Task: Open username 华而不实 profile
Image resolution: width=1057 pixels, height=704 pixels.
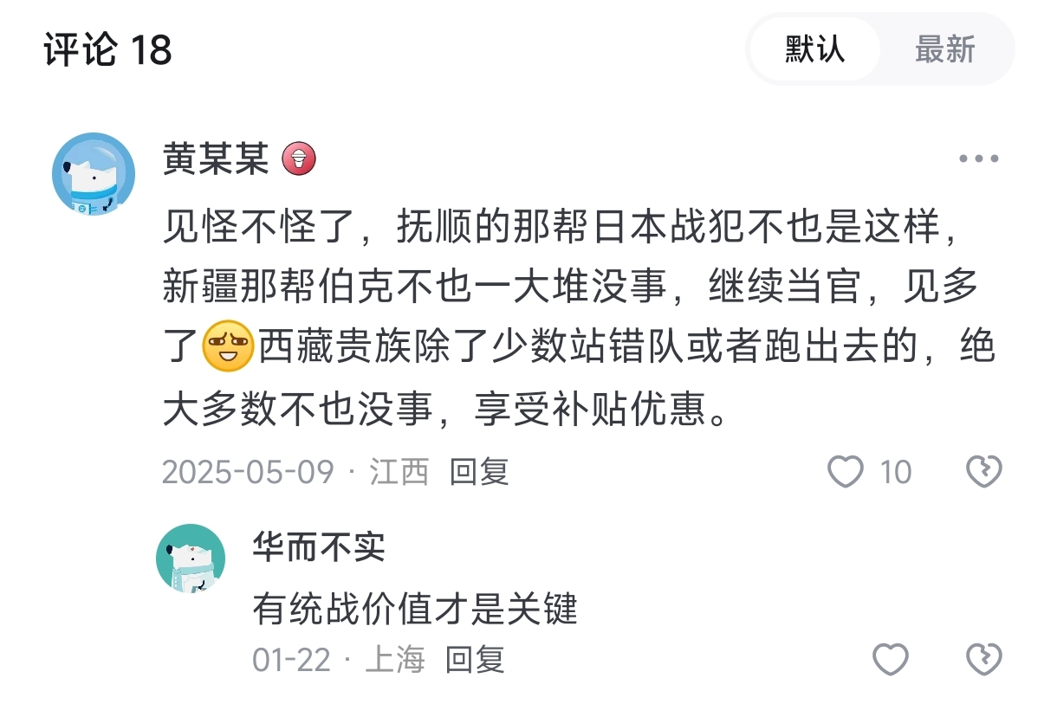Action: tap(319, 546)
